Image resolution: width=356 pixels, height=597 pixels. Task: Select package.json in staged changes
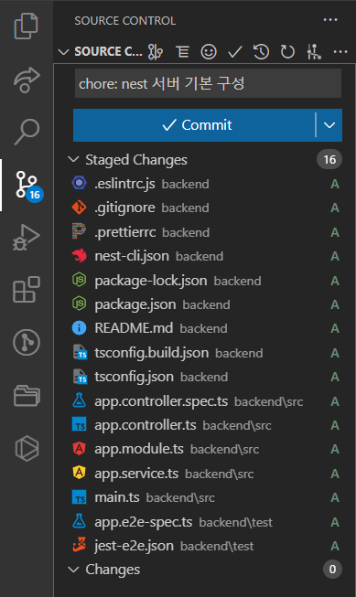(x=205, y=304)
